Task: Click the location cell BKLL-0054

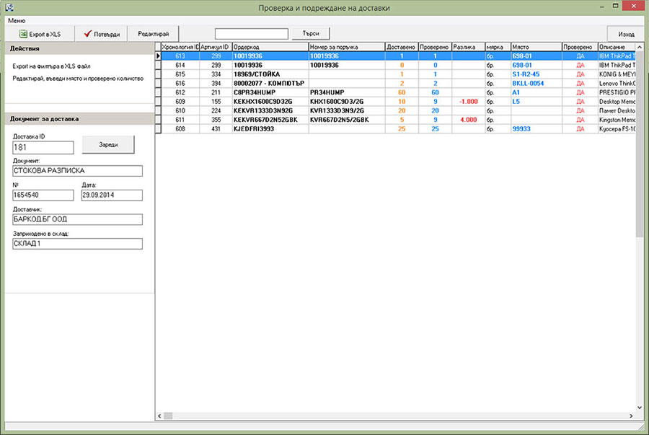Action: 537,83
